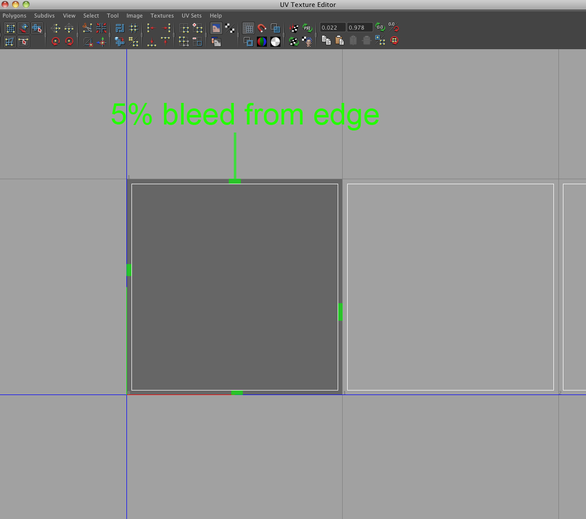Open the View menu
Viewport: 586px width, 519px height.
(x=69, y=16)
